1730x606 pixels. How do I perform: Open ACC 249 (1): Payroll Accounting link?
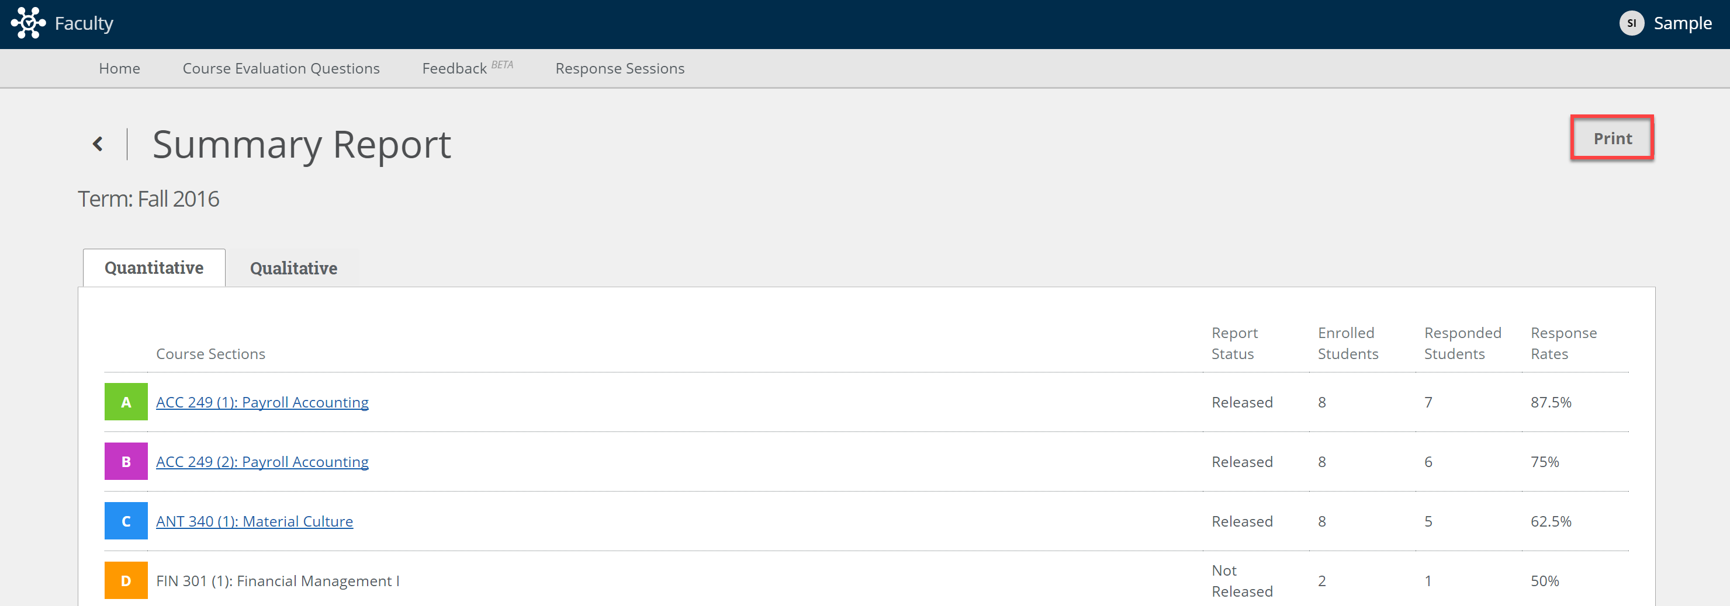pyautogui.click(x=262, y=402)
